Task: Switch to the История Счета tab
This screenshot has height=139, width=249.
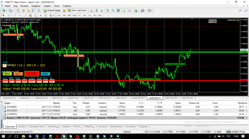Action: [x=36, y=126]
